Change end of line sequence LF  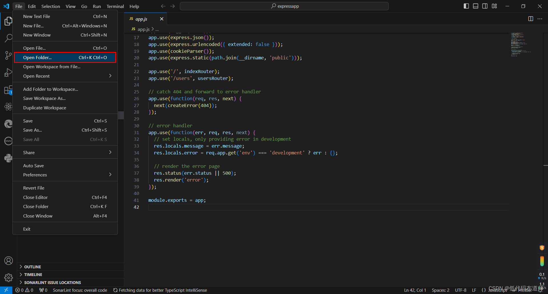coord(474,290)
